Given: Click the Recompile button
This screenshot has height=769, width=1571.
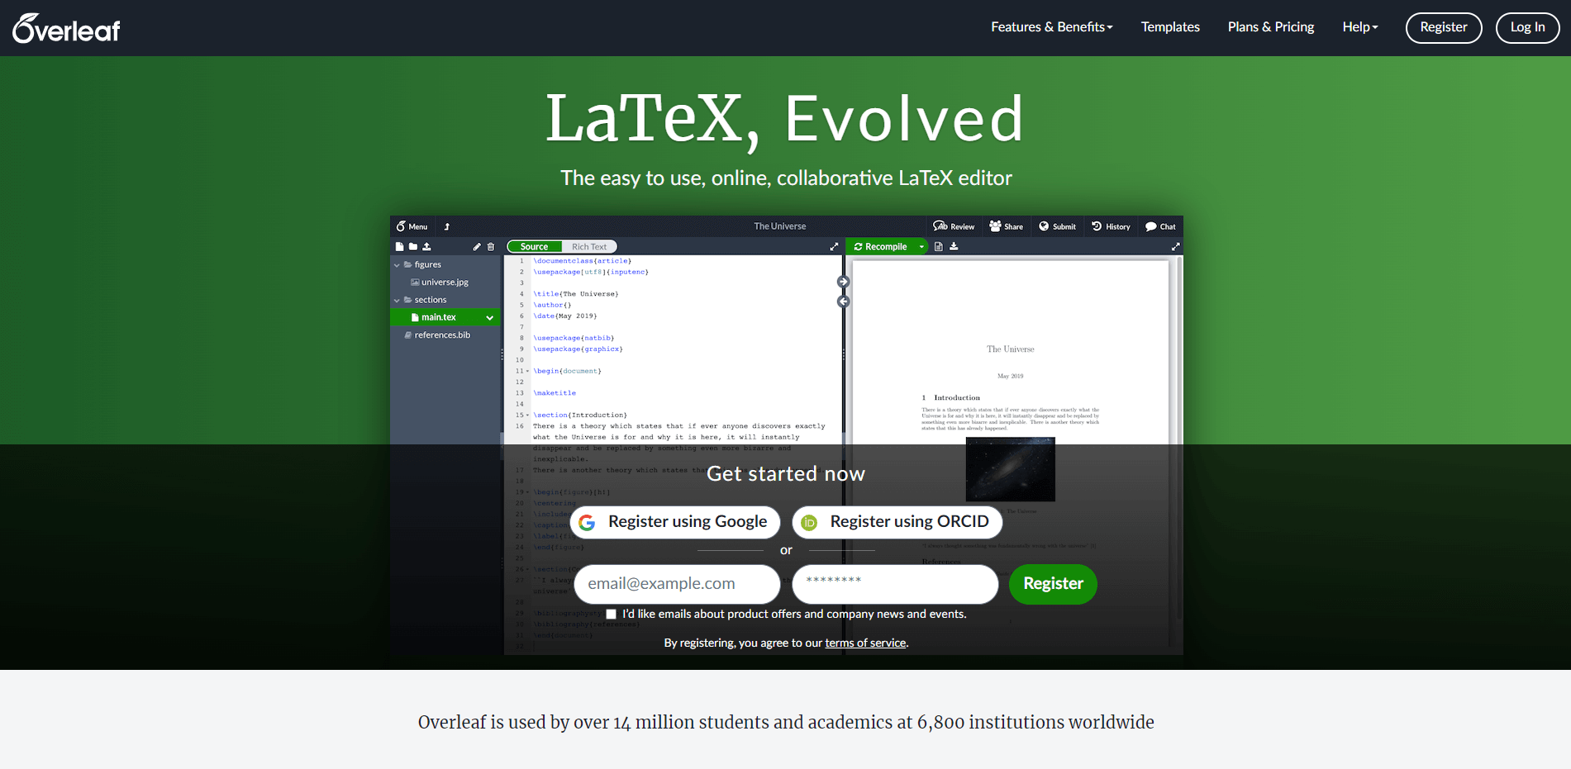Looking at the screenshot, I should [x=881, y=247].
